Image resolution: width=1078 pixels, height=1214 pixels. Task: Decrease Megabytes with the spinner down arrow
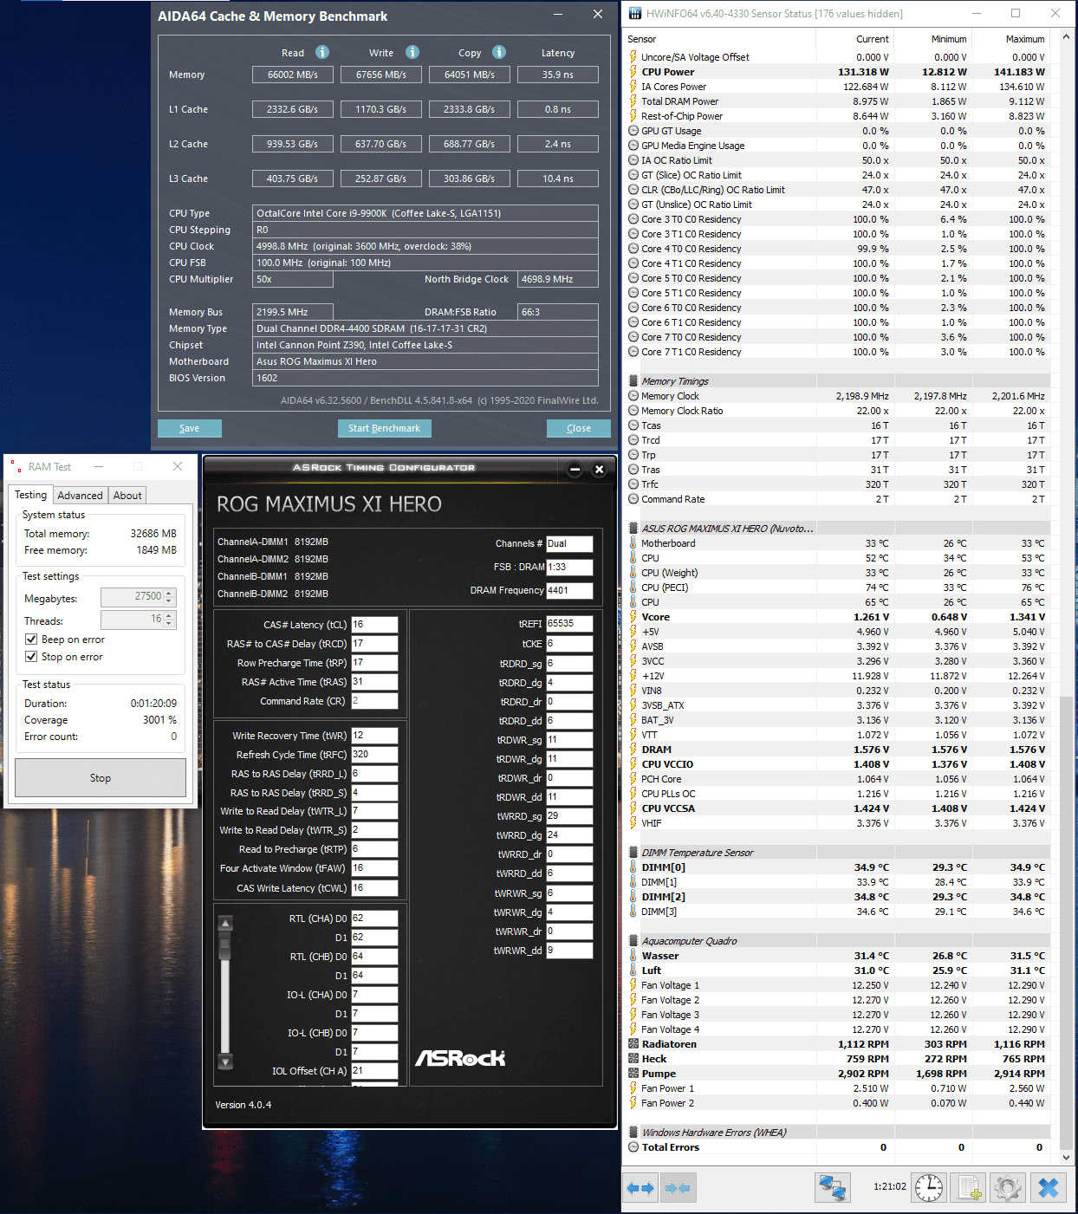(170, 601)
